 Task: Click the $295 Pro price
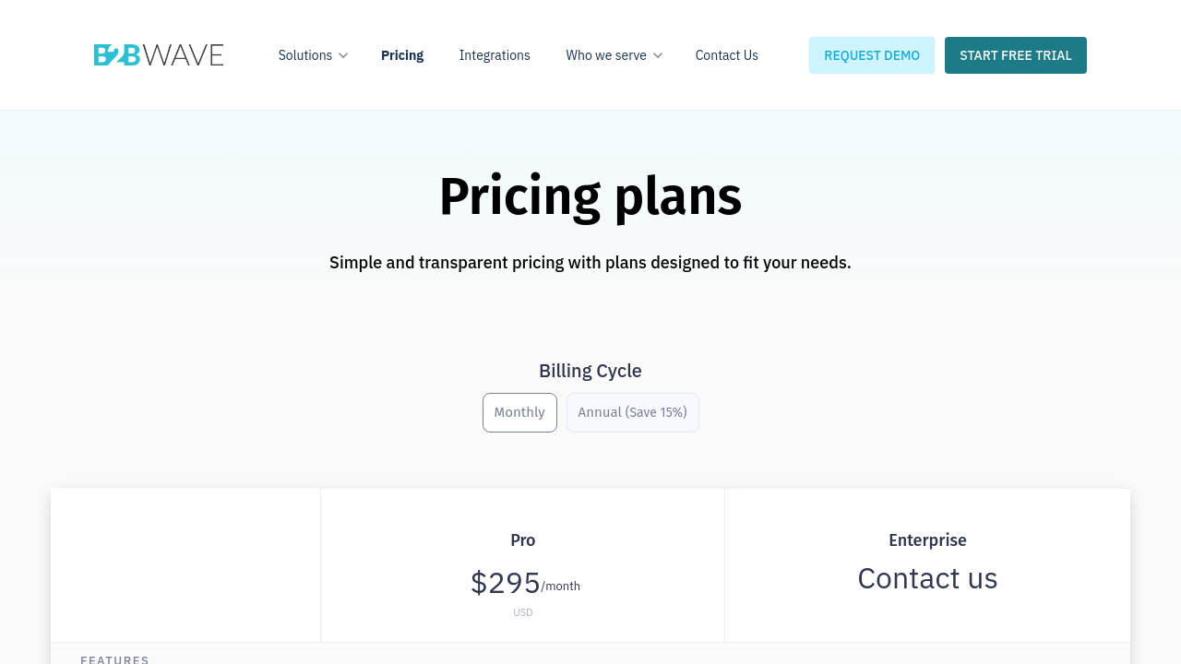pyautogui.click(x=506, y=583)
